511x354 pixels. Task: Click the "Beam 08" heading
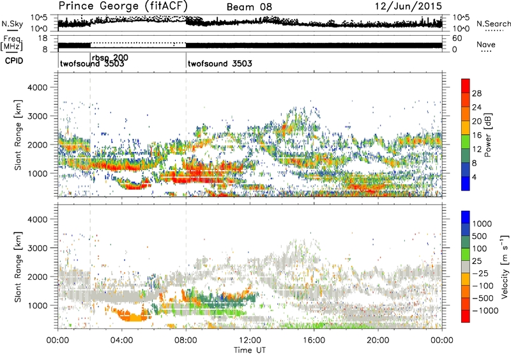(249, 7)
